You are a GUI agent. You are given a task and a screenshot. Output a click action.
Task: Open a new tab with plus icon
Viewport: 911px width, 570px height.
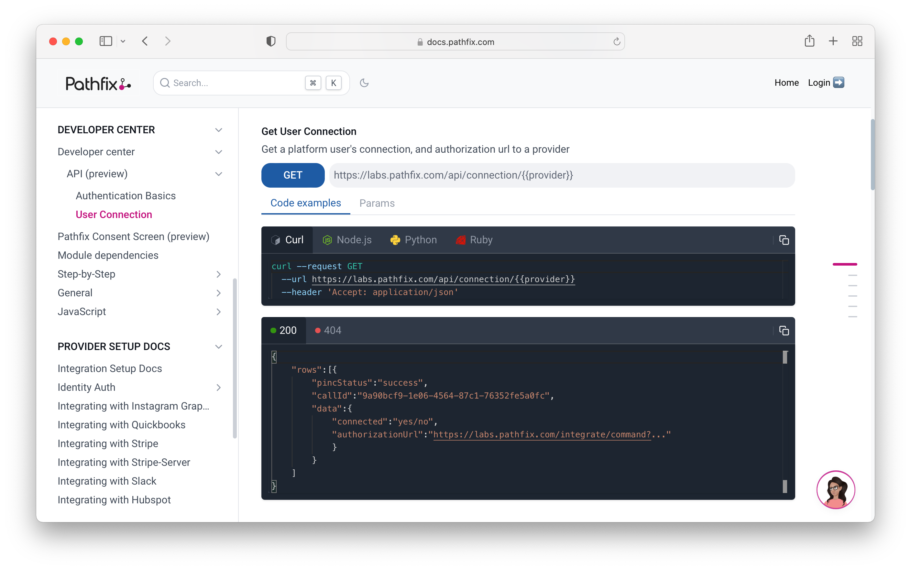tap(833, 41)
